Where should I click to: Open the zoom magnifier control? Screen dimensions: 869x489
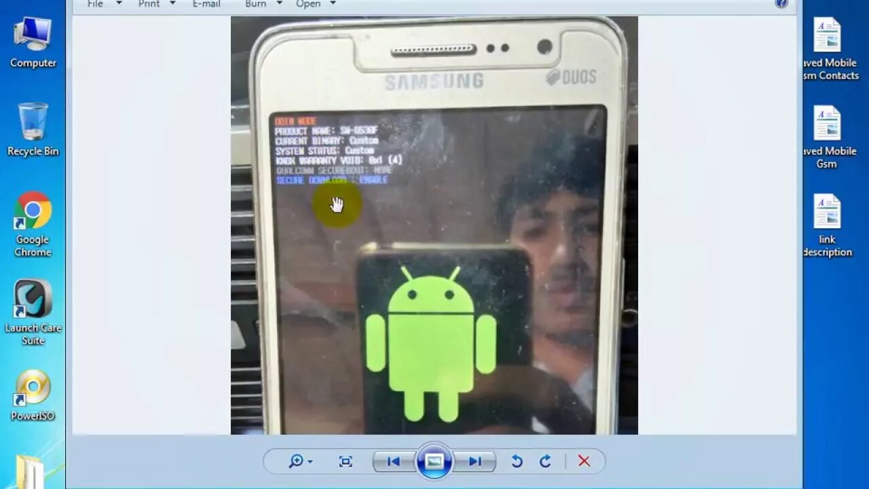pos(296,461)
